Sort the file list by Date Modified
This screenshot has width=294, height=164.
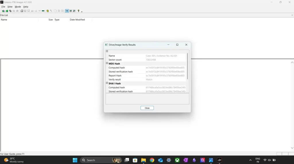[77, 20]
